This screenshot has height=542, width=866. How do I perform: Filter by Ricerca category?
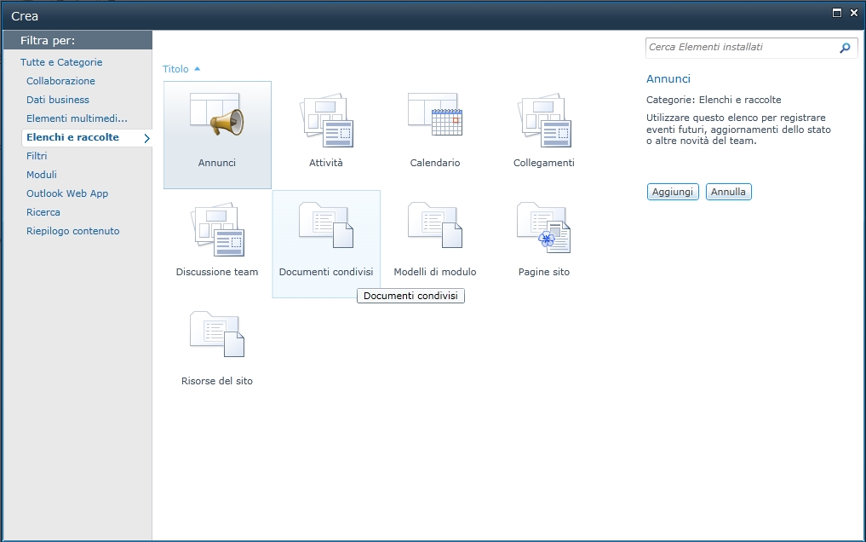[x=43, y=213]
